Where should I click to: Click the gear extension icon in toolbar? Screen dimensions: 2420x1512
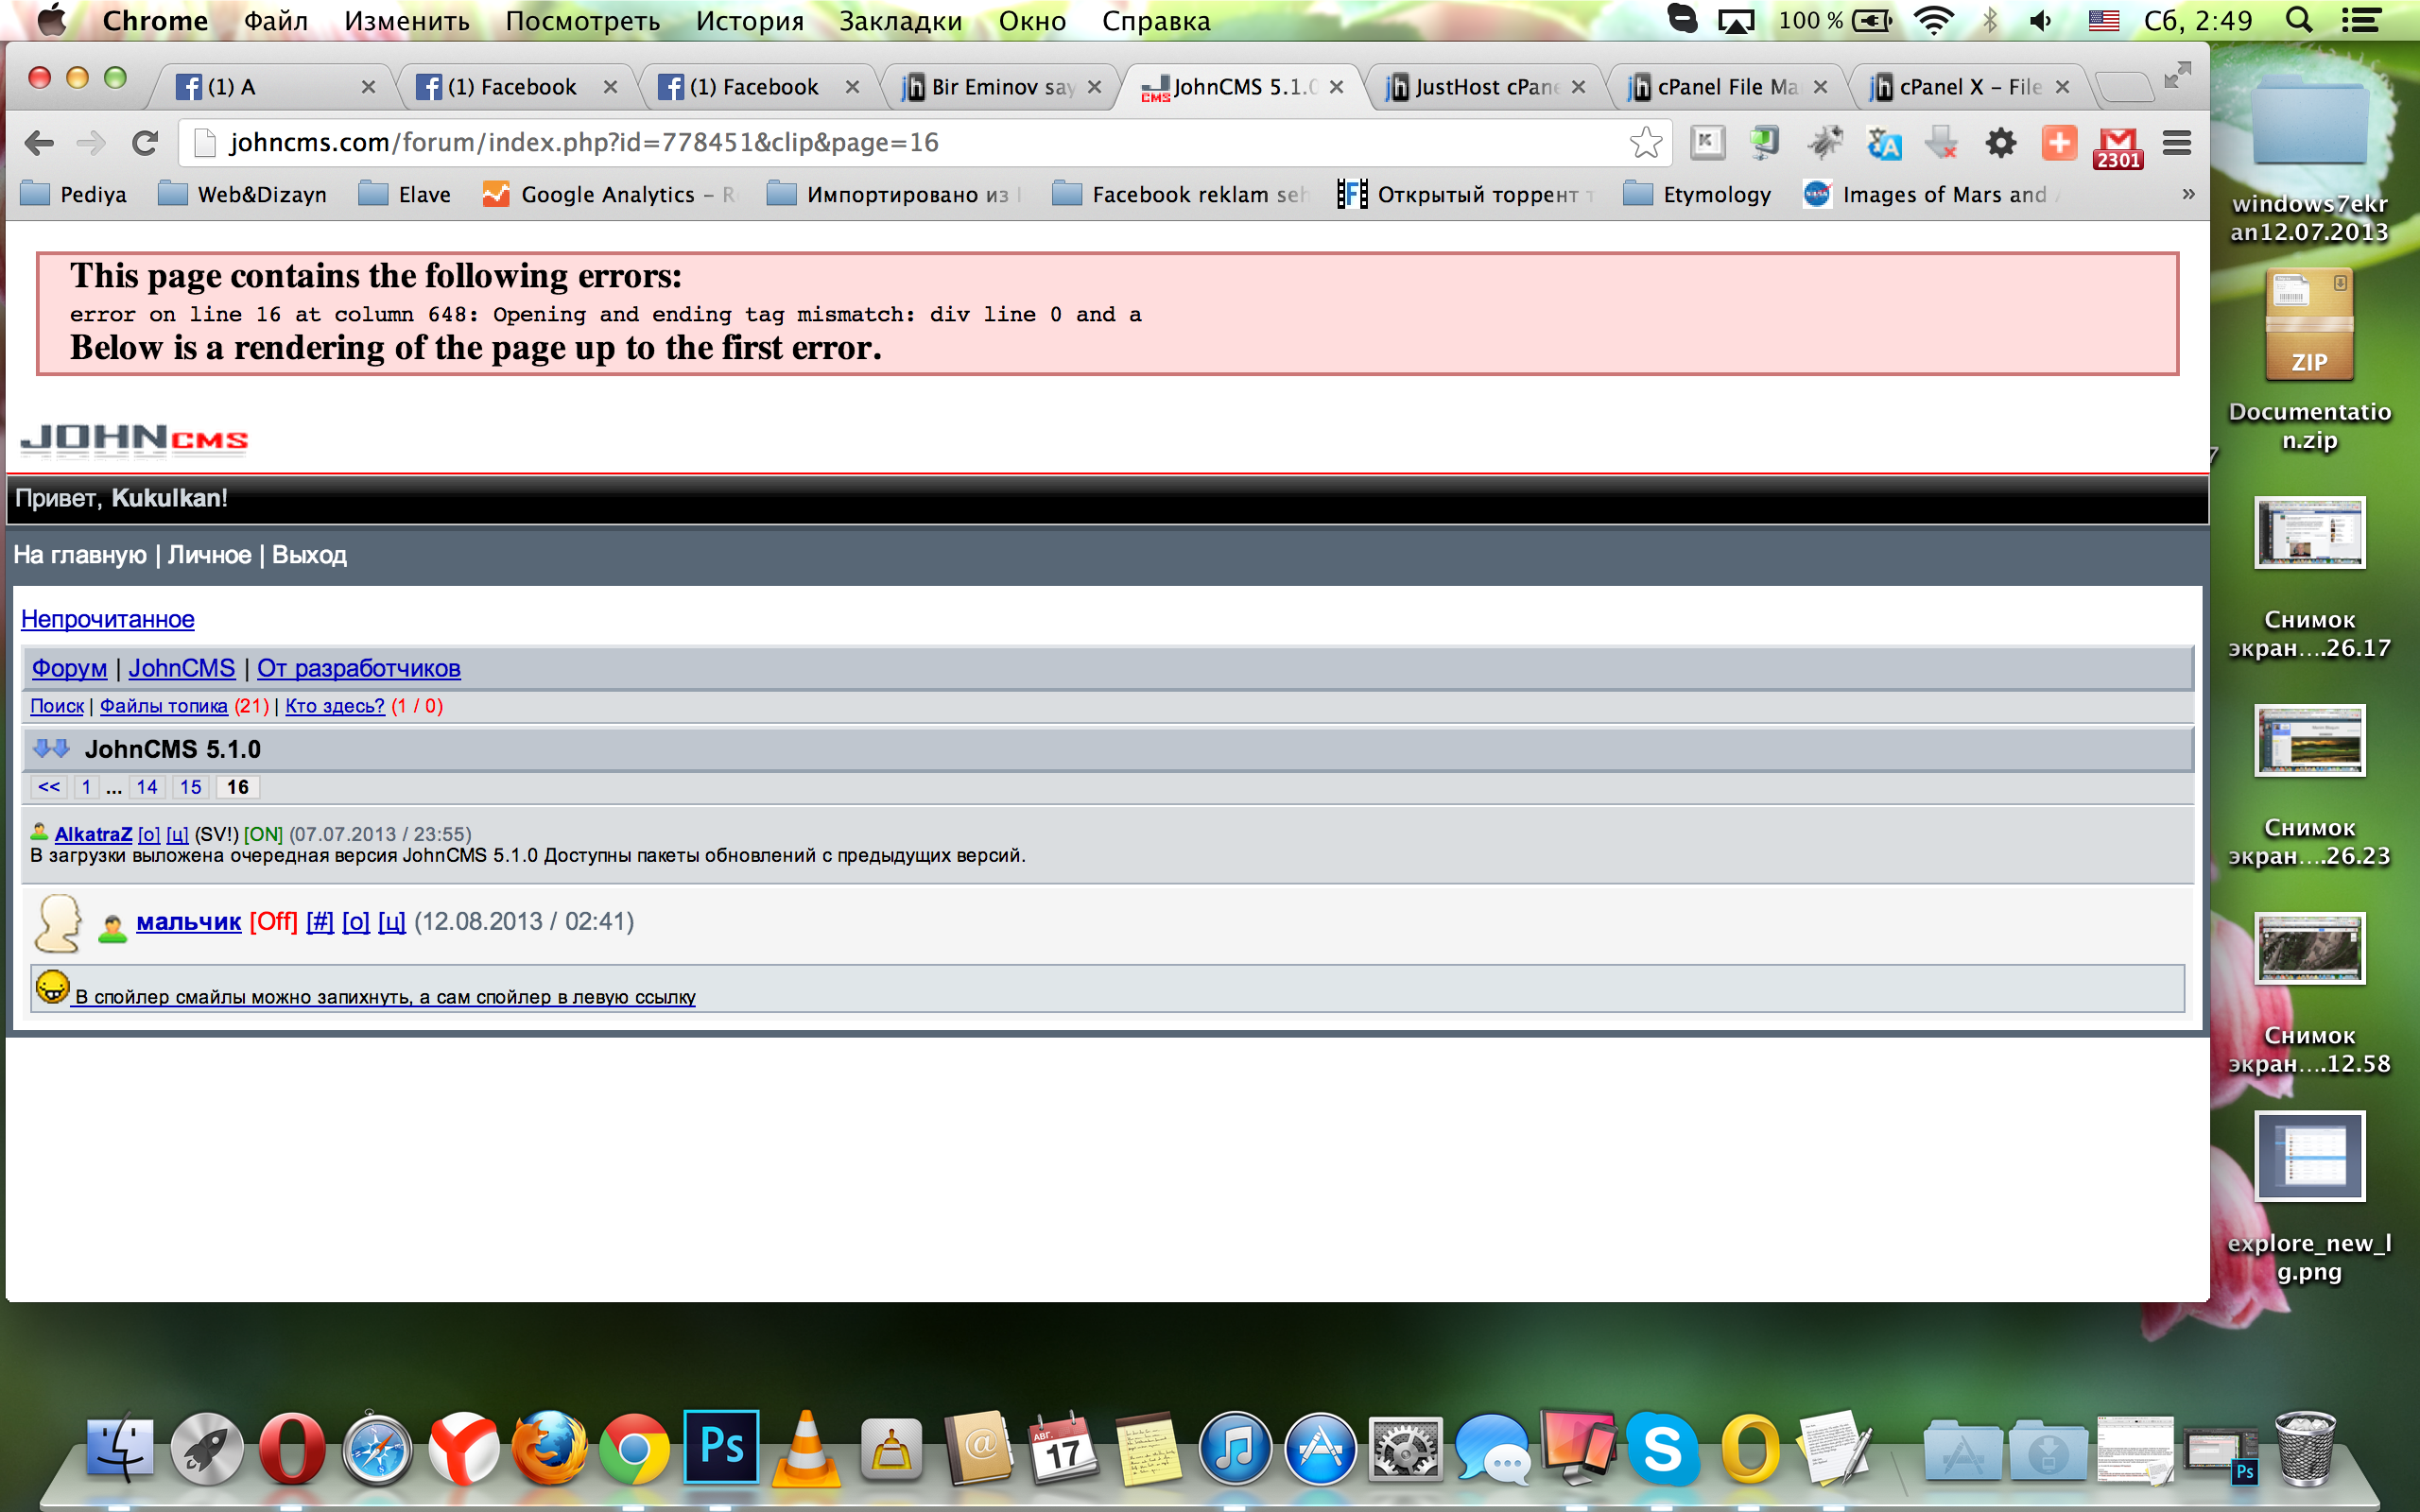[x=2000, y=143]
